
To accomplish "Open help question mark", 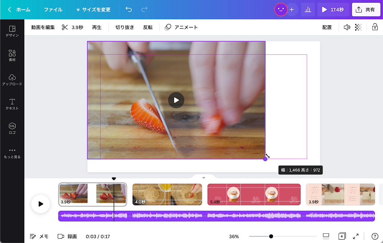I will tap(375, 236).
